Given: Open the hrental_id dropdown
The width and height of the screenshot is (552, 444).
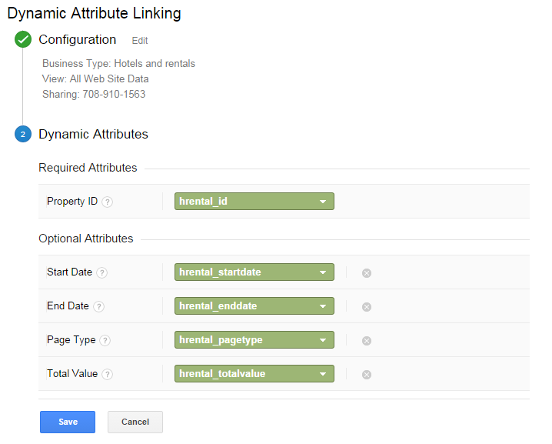Looking at the screenshot, I should [x=254, y=202].
